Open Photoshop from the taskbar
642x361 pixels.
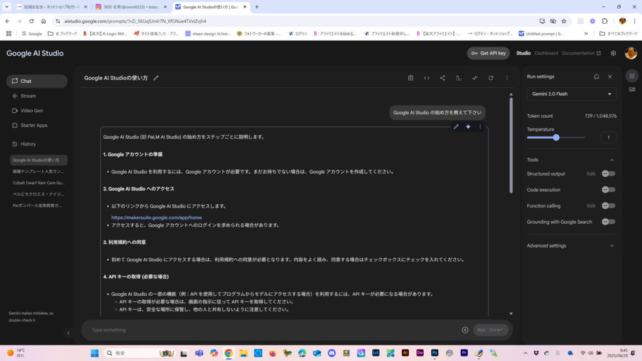(x=434, y=353)
